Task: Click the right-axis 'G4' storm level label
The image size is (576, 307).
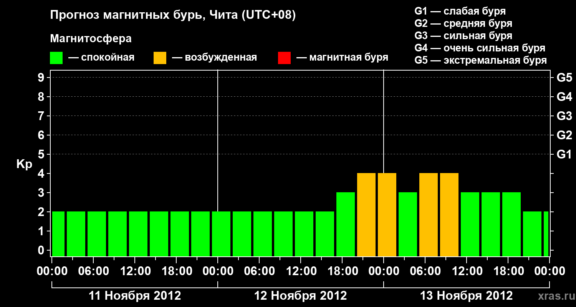Action: click(564, 97)
